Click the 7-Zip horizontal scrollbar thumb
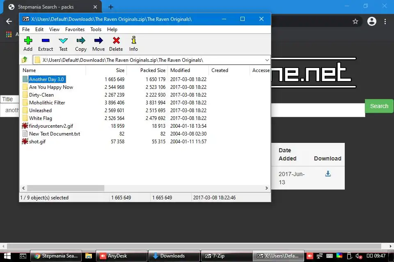The image size is (394, 262). point(66,188)
